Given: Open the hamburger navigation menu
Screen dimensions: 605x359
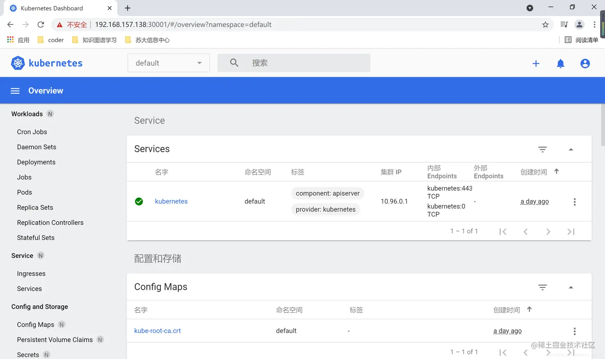Looking at the screenshot, I should click(x=15, y=91).
